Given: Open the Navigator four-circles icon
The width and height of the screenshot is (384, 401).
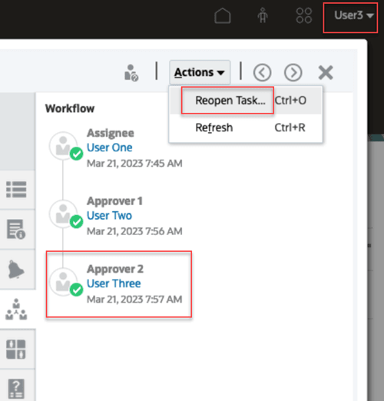Looking at the screenshot, I should pyautogui.click(x=304, y=15).
